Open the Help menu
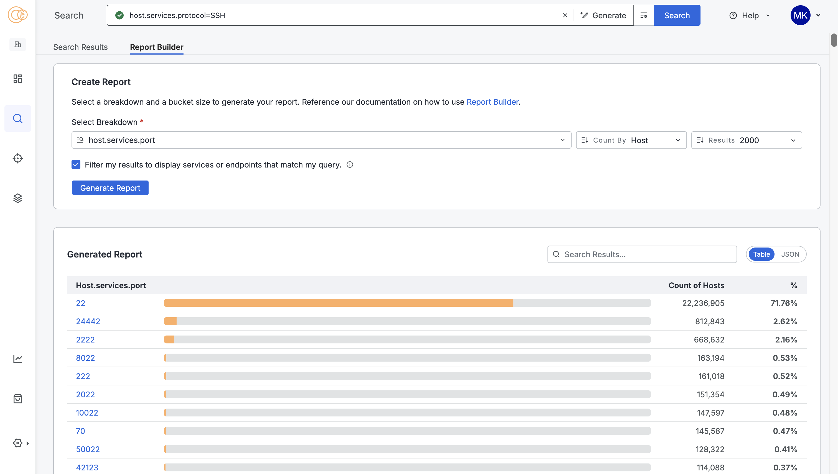Image resolution: width=838 pixels, height=474 pixels. coord(750,15)
